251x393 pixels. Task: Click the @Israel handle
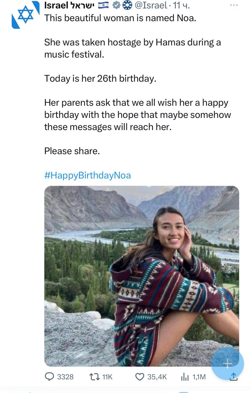[x=151, y=5]
